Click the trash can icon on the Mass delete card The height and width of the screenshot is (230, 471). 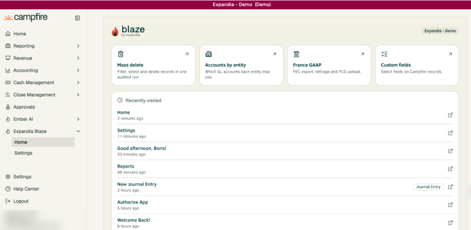121,54
